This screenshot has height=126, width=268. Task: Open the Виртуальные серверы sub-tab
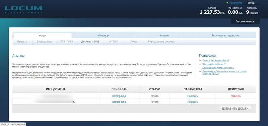point(161,42)
